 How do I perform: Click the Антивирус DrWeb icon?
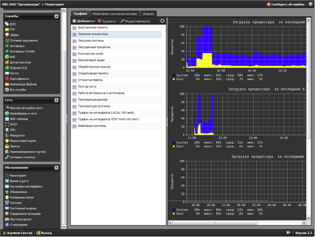point(7,51)
